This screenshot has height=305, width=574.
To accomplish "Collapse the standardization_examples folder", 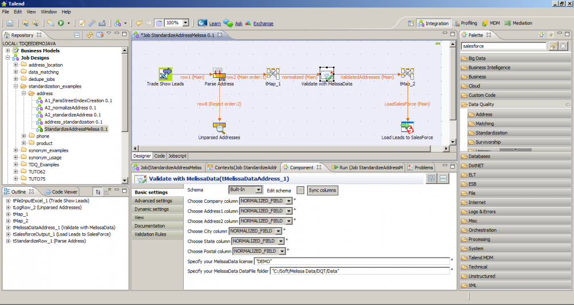I will 15,87.
